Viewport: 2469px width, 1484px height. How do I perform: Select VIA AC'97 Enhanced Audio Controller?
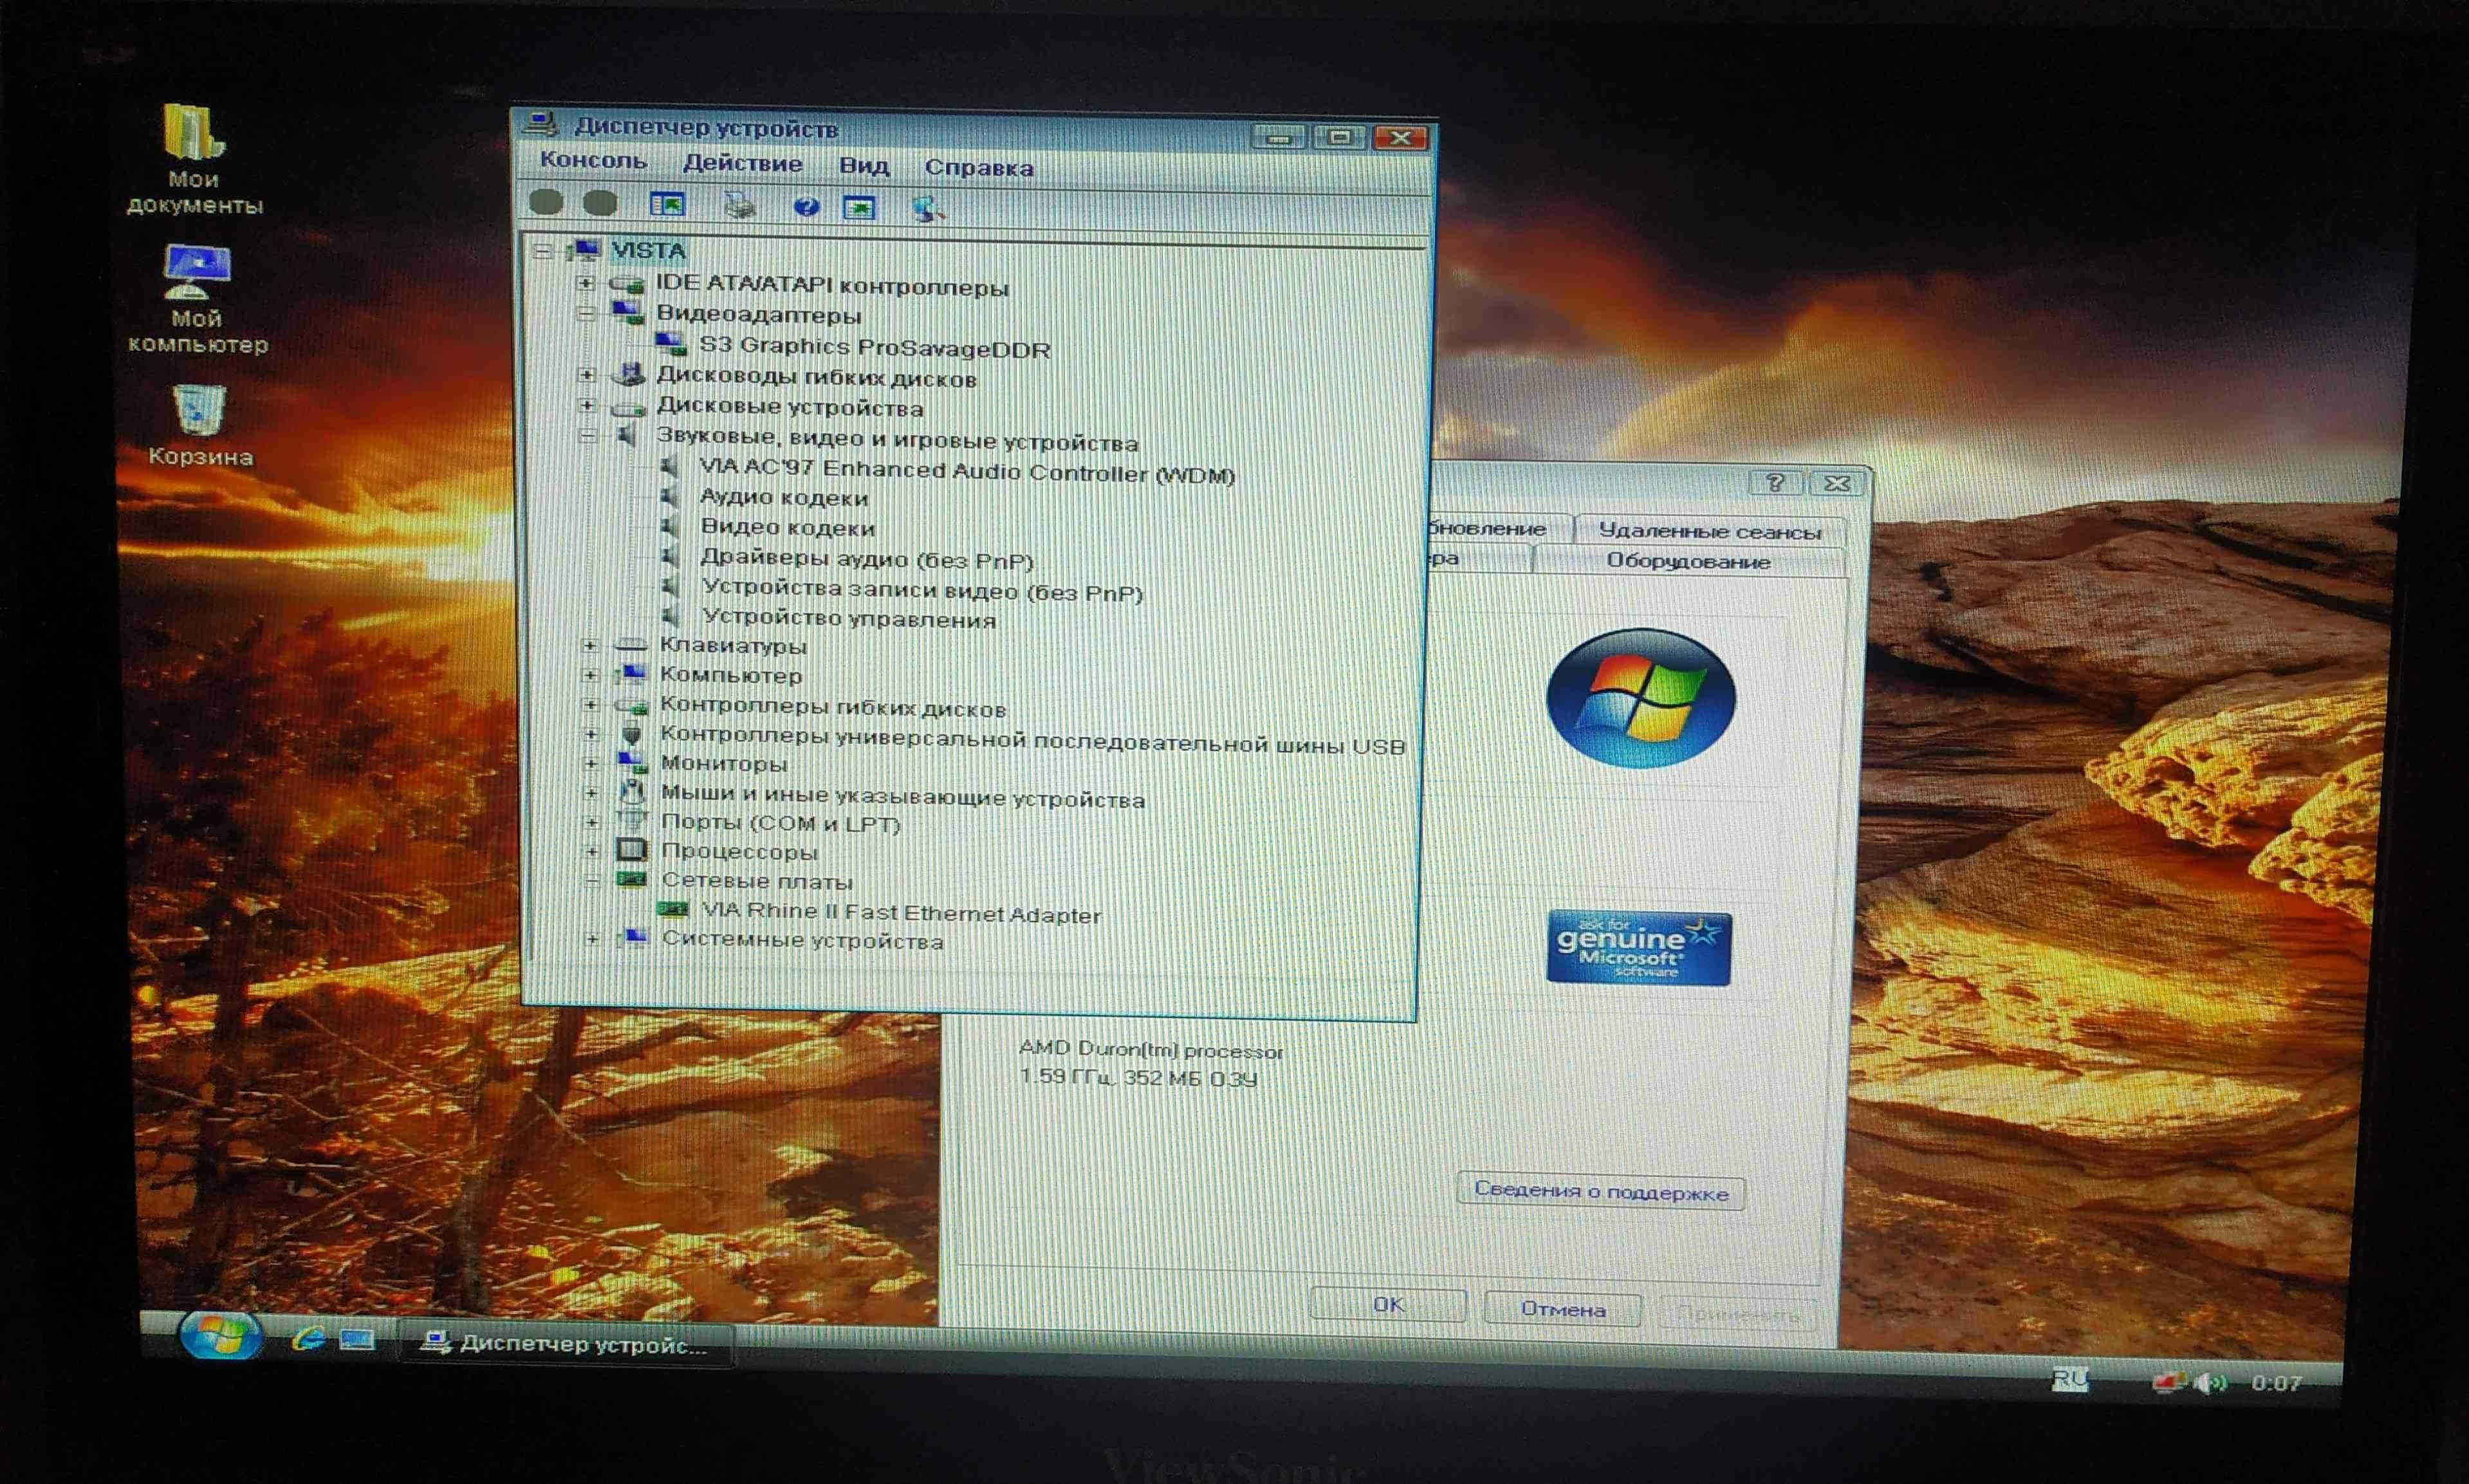(966, 471)
